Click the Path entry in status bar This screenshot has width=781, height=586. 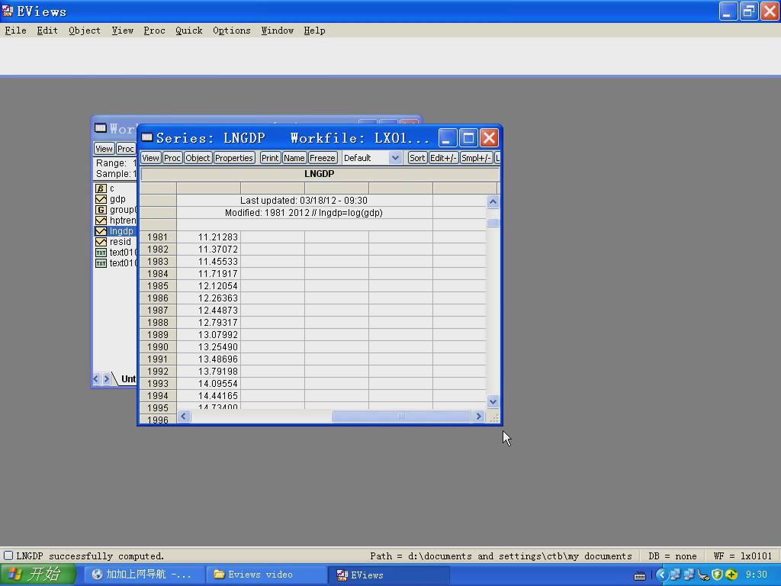500,556
